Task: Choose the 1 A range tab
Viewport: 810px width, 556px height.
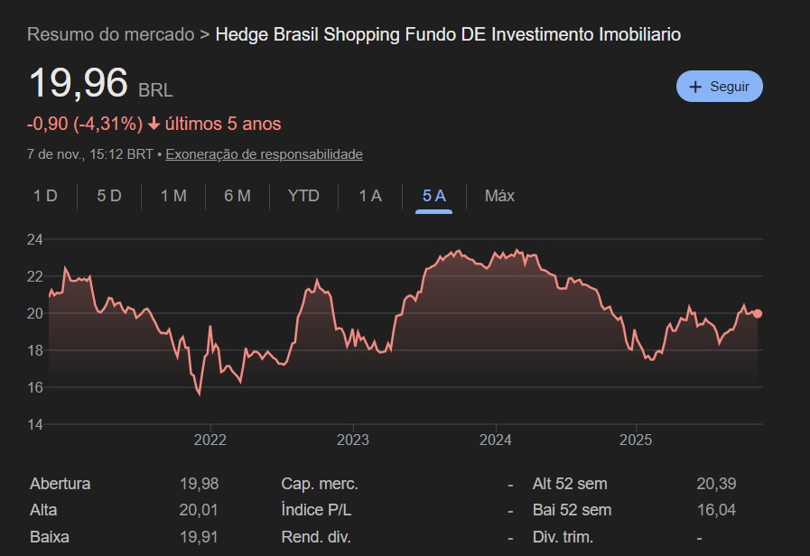Action: 370,196
